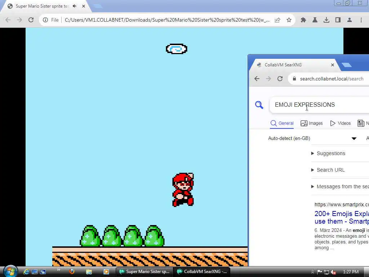Image resolution: width=369 pixels, height=277 pixels.
Task: Click the File info icon in address bar
Action: (x=45, y=20)
